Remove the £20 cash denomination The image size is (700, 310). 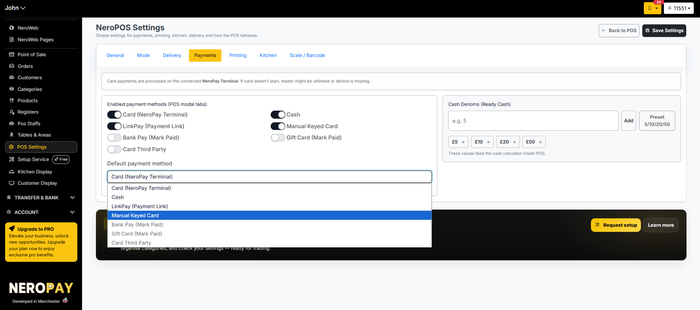514,142
